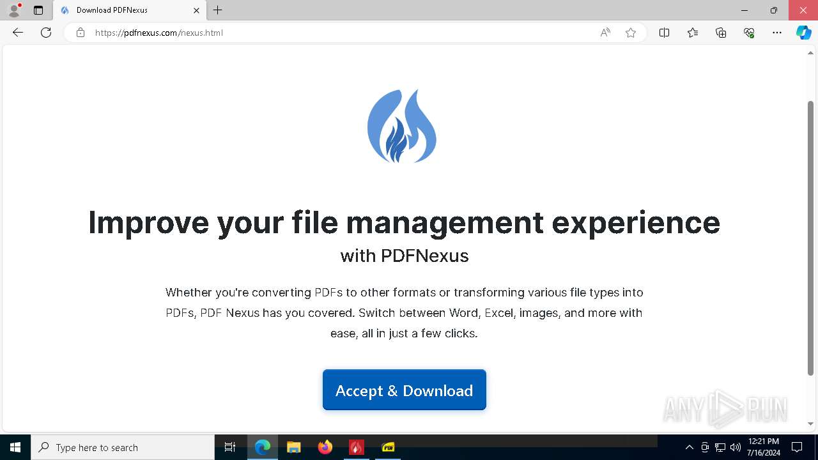Click the page vertical scrollbar thumb
The height and width of the screenshot is (460, 818).
[x=811, y=238]
